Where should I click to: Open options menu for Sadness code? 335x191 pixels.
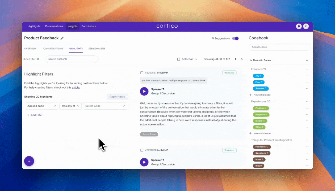point(307,89)
